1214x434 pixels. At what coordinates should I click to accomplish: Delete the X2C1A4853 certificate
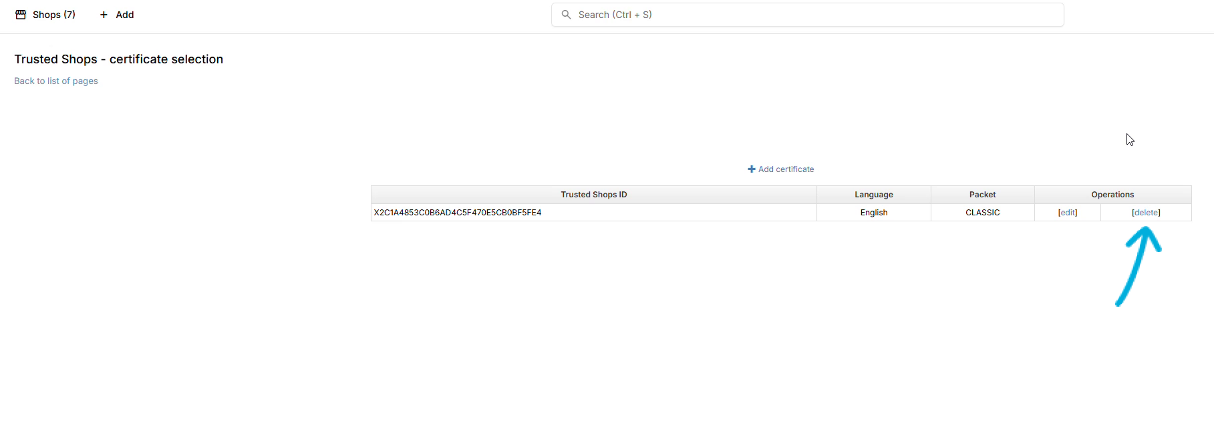click(1146, 213)
